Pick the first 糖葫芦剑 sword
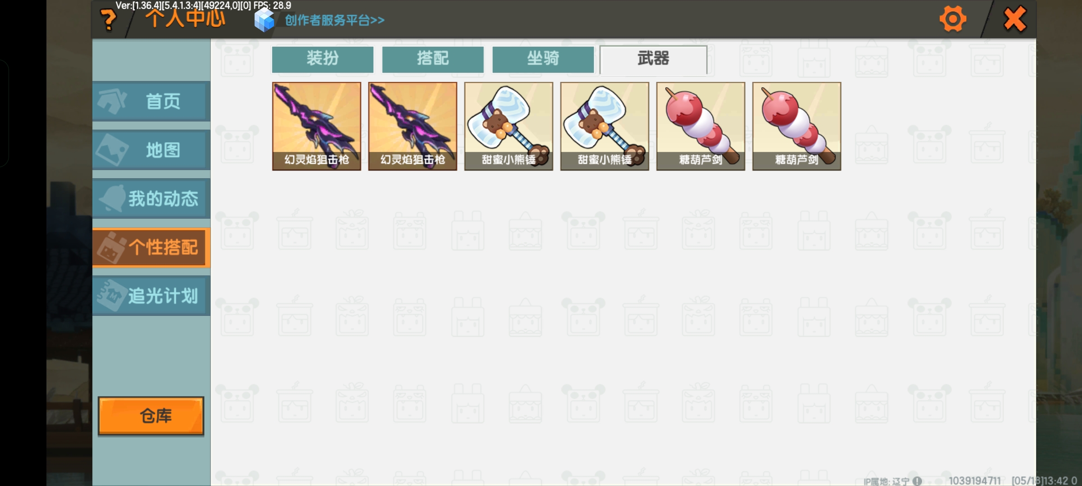Screen dimensions: 1082x486 click(701, 126)
